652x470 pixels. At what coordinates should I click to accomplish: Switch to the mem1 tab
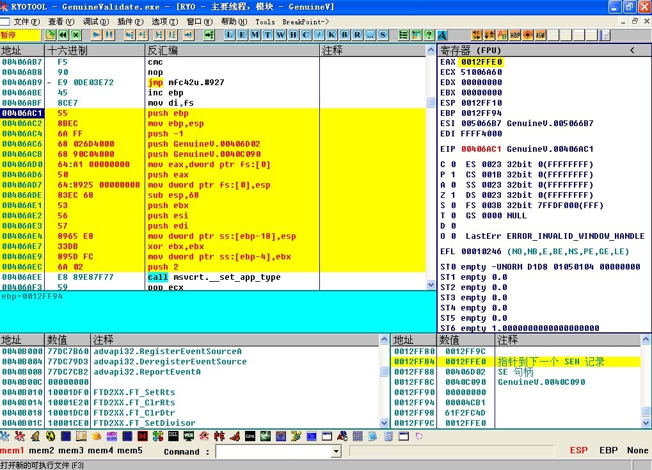tap(12, 451)
